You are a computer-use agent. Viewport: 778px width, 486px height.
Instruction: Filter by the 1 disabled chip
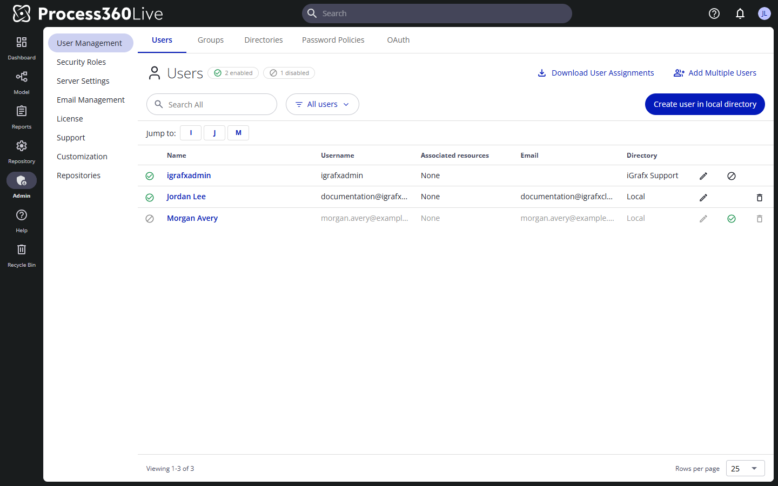pyautogui.click(x=289, y=73)
